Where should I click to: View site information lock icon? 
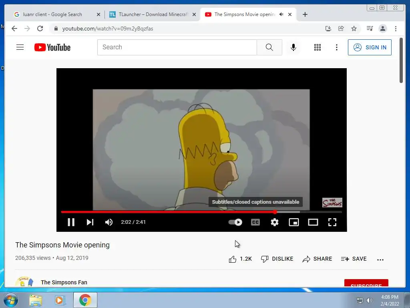click(56, 28)
